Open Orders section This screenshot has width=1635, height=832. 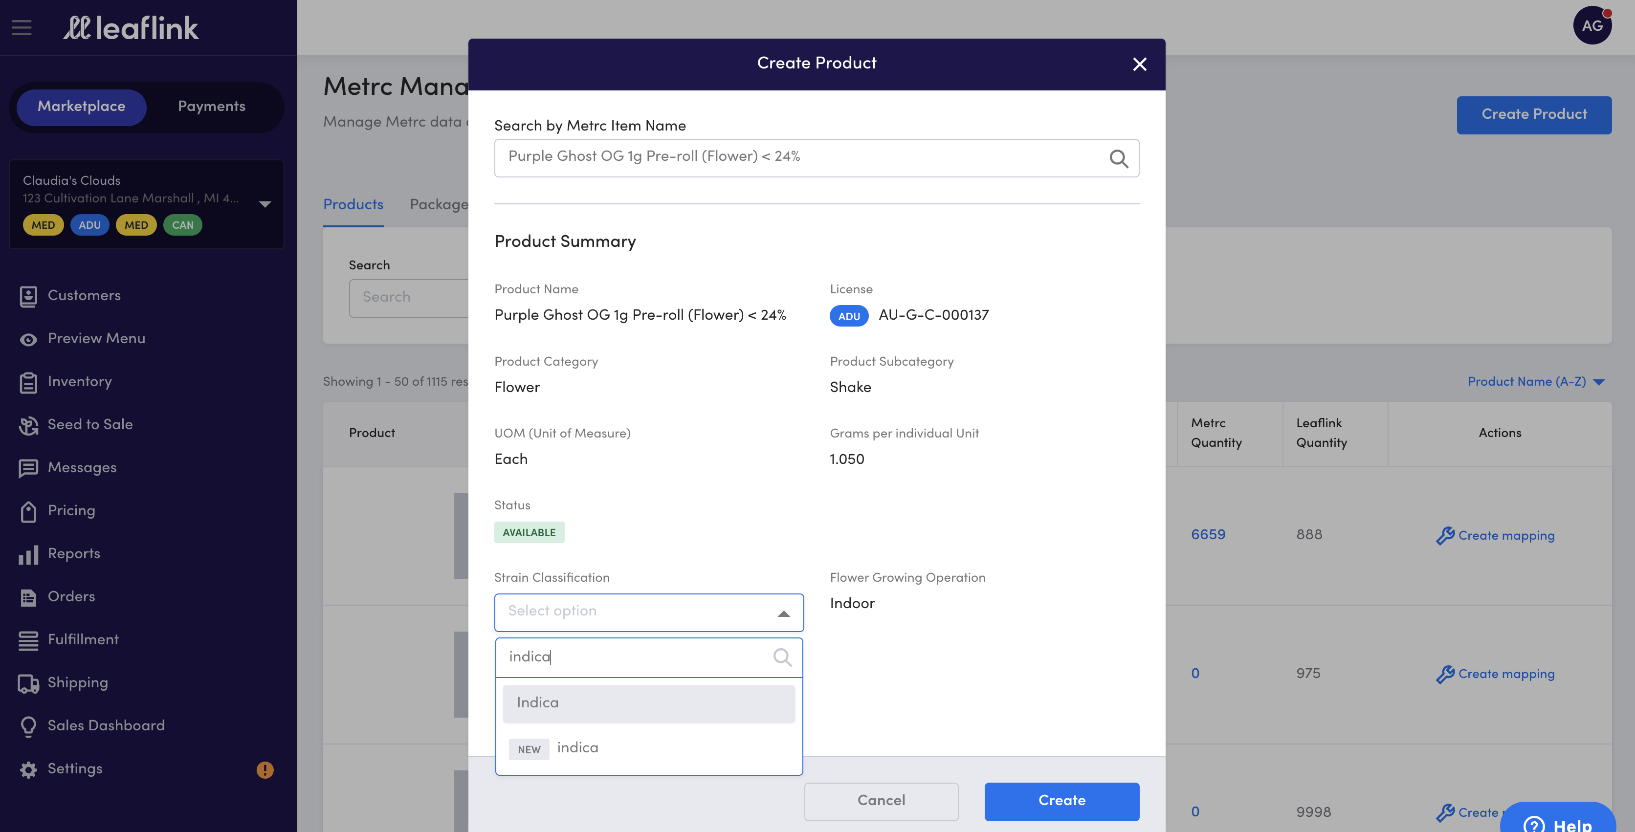pyautogui.click(x=71, y=596)
